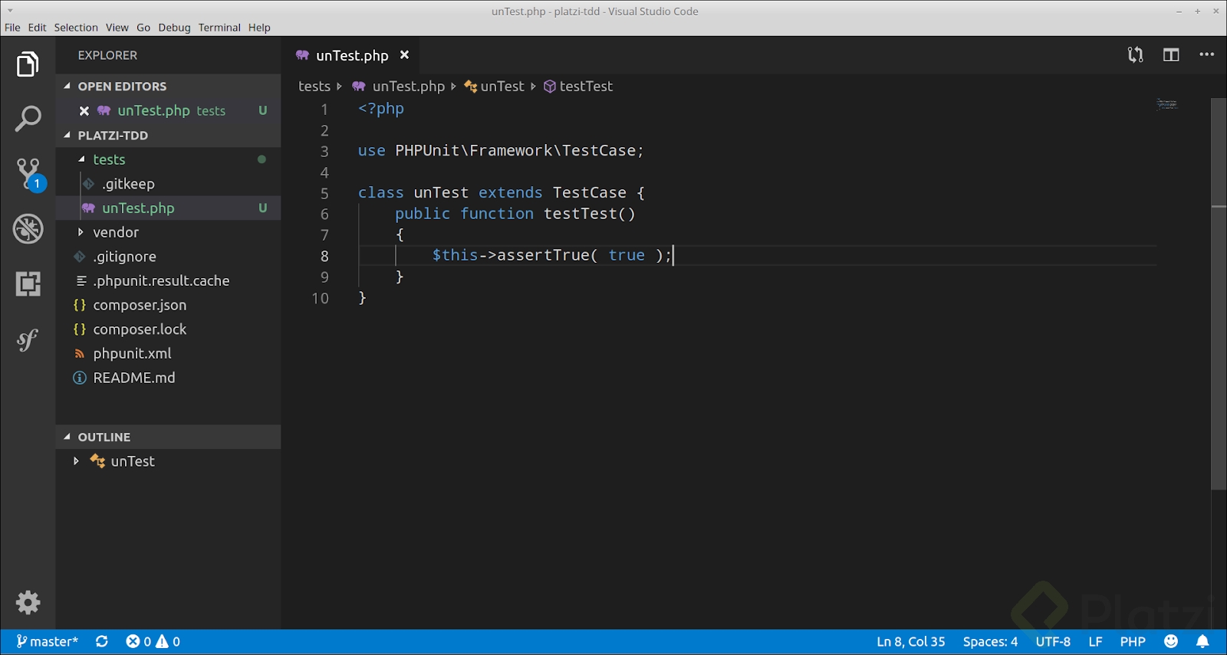The height and width of the screenshot is (655, 1227).
Task: Place cursor on line 3 use statement
Action: point(501,151)
